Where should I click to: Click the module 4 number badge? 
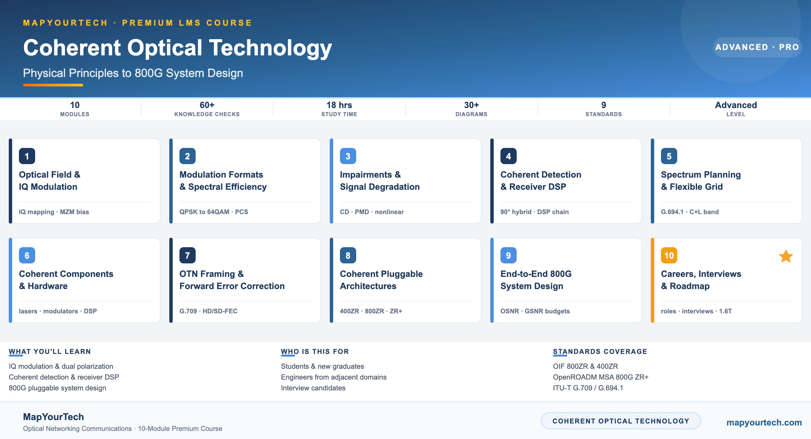pyautogui.click(x=509, y=156)
